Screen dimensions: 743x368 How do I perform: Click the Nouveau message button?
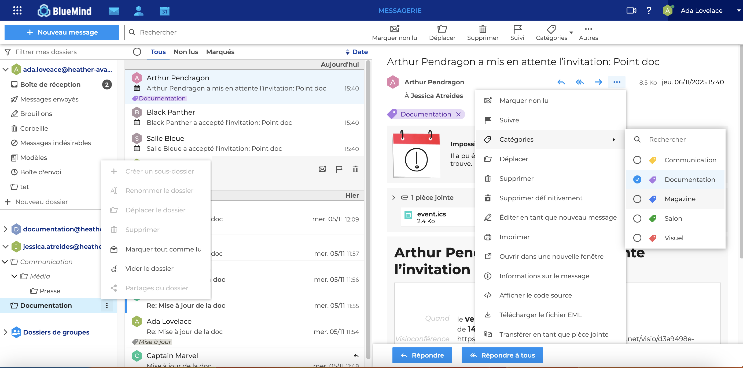pyautogui.click(x=62, y=32)
